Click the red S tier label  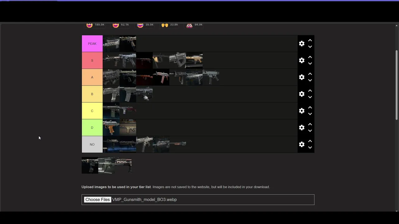click(92, 60)
